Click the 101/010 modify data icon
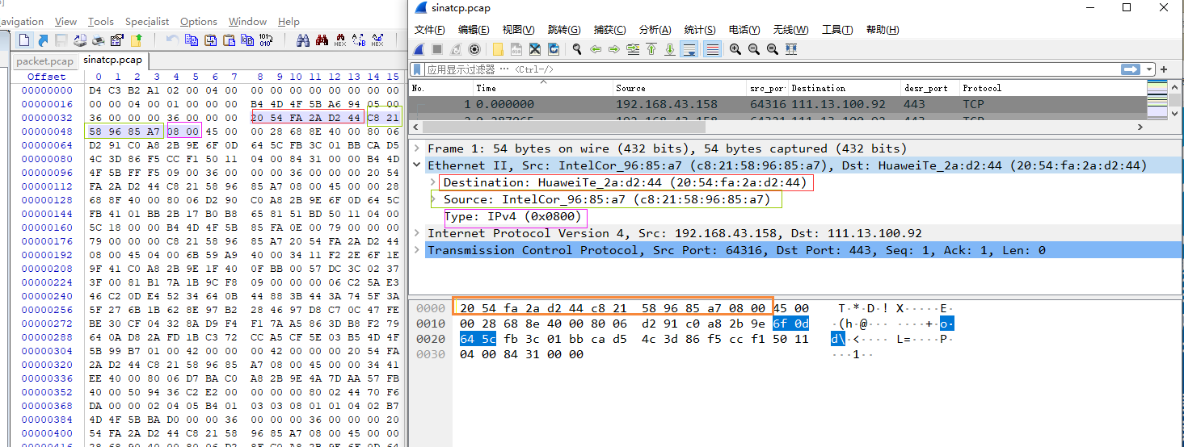1184x447 pixels. pos(266,40)
